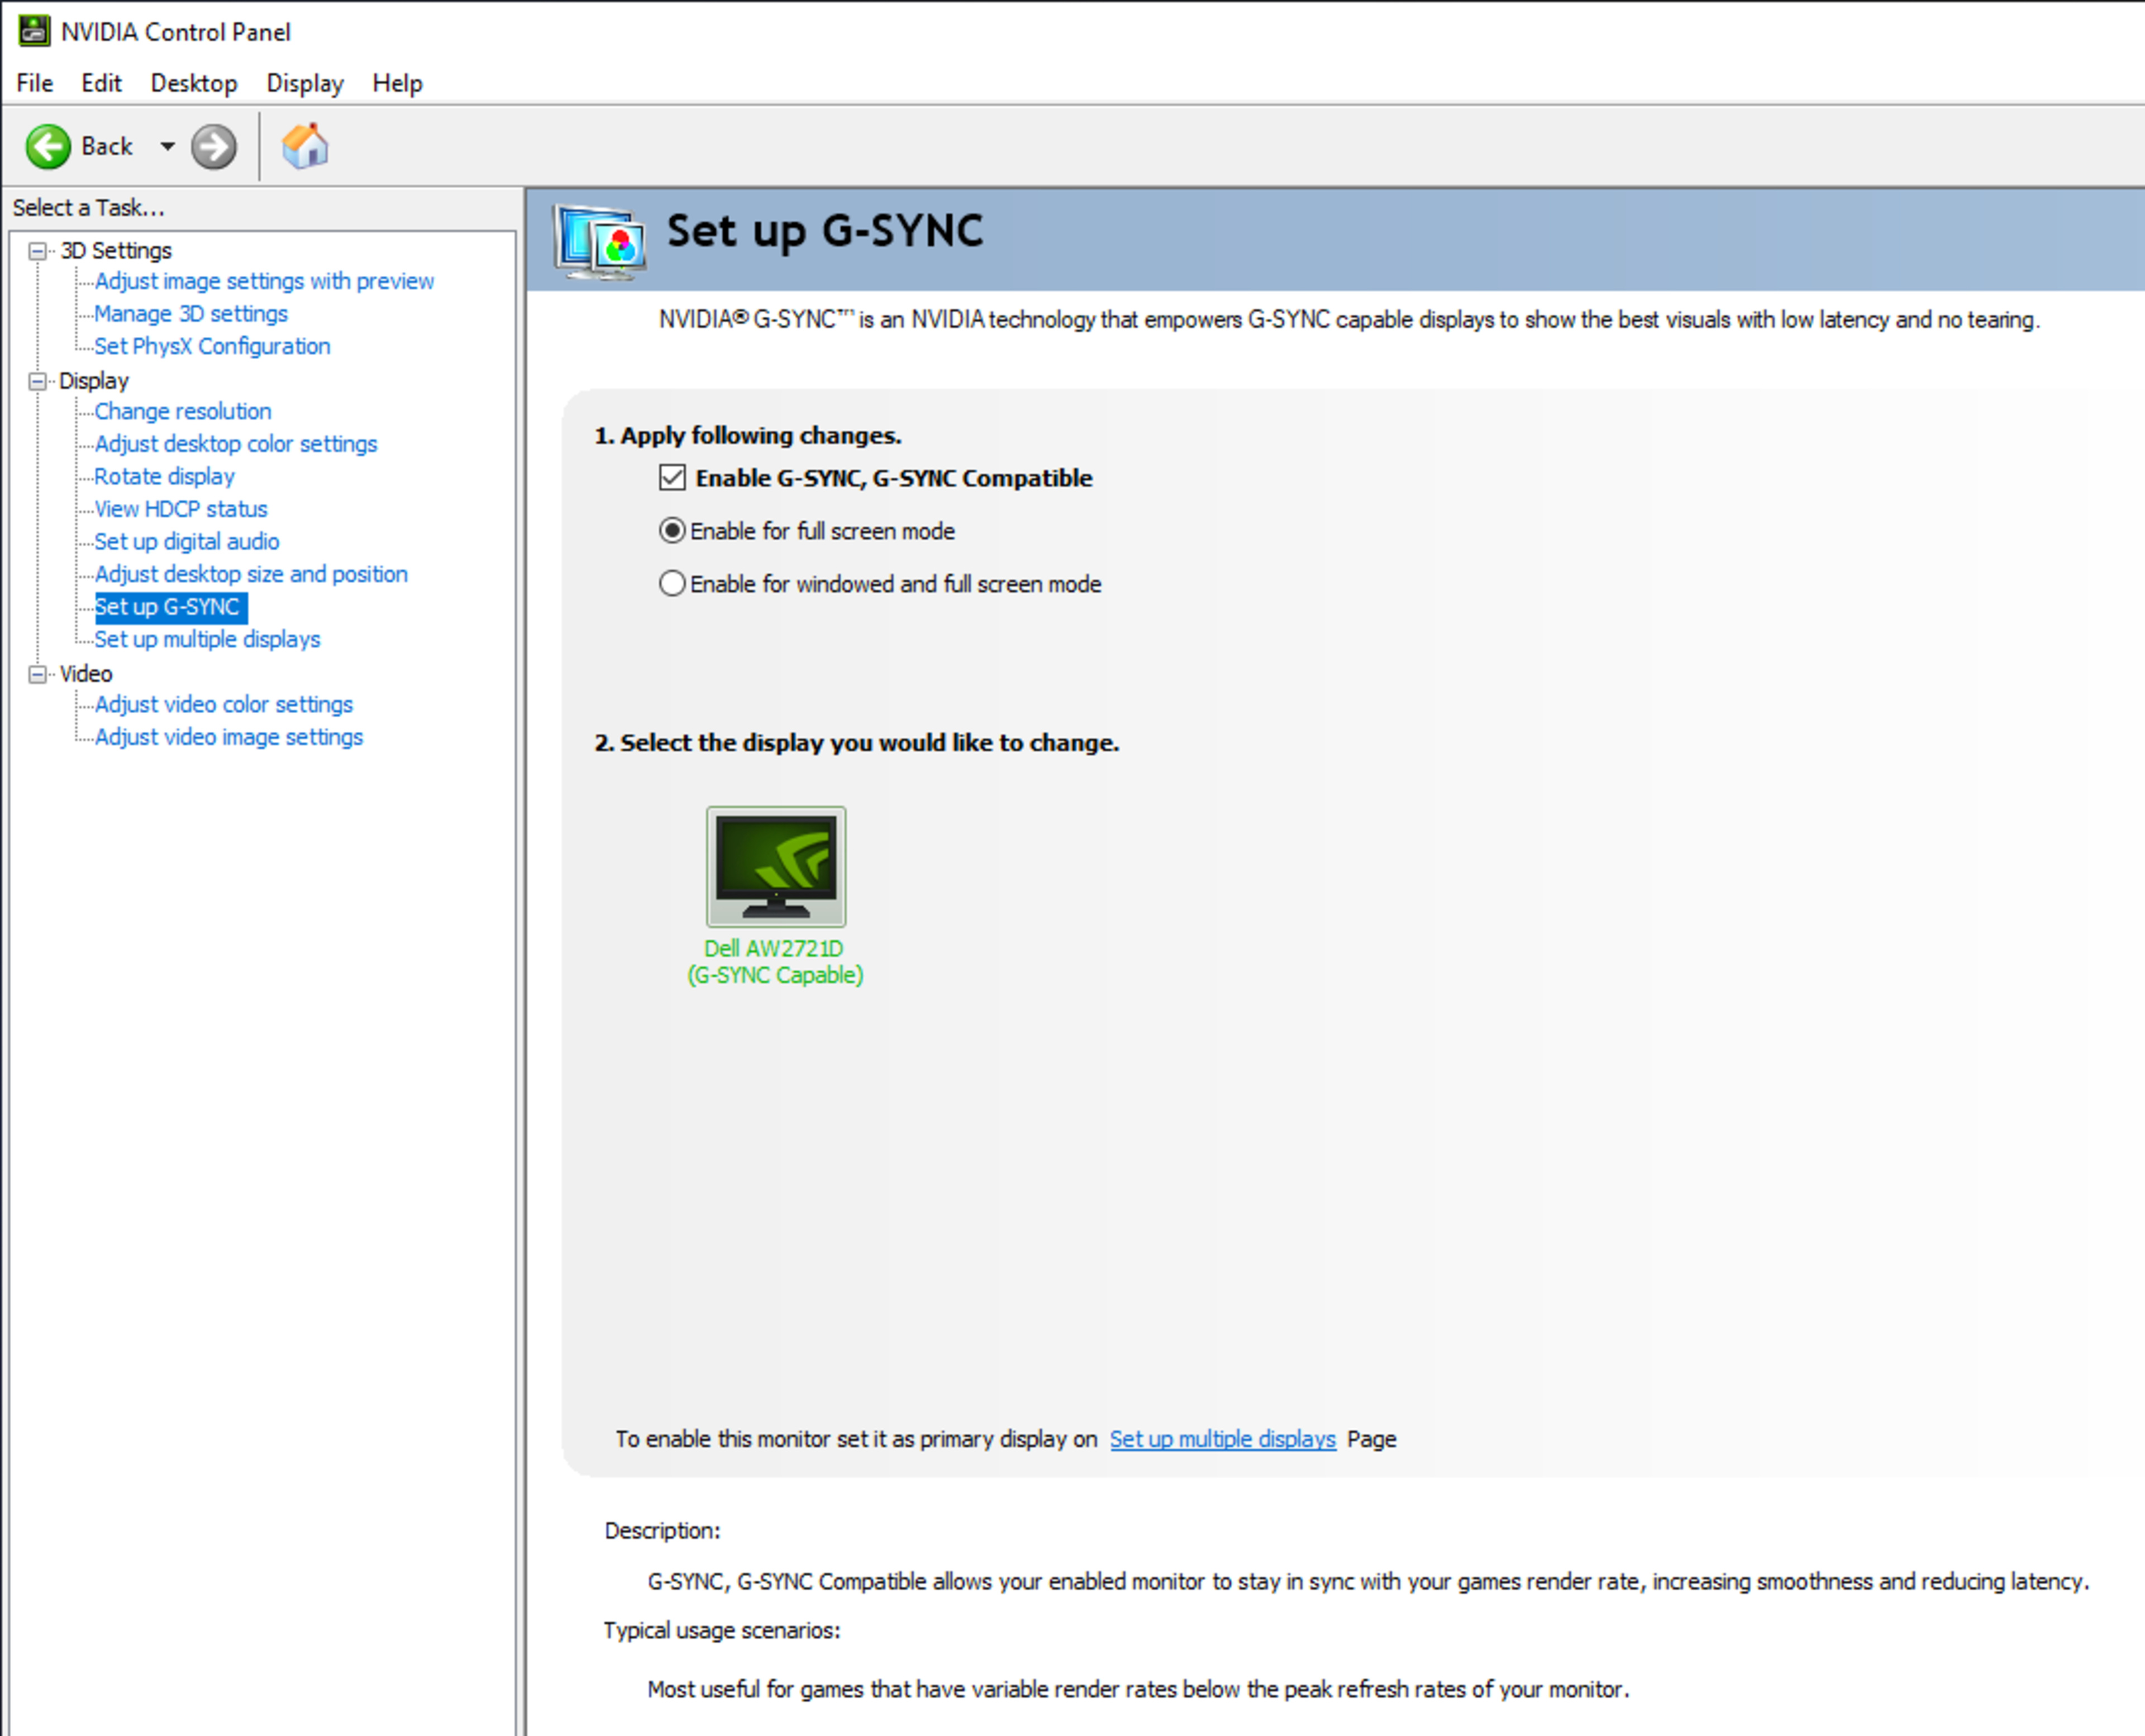Select Enable for windowed and full screen mode
The image size is (2145, 1736).
(672, 584)
